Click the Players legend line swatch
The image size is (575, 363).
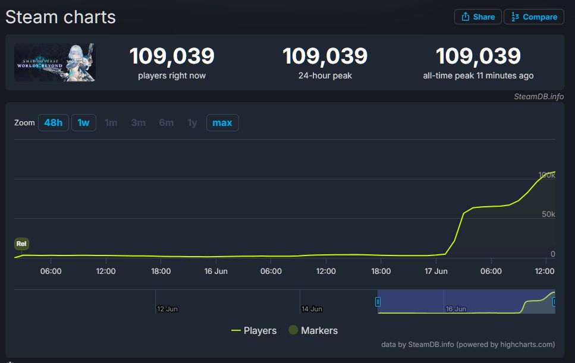pos(236,330)
